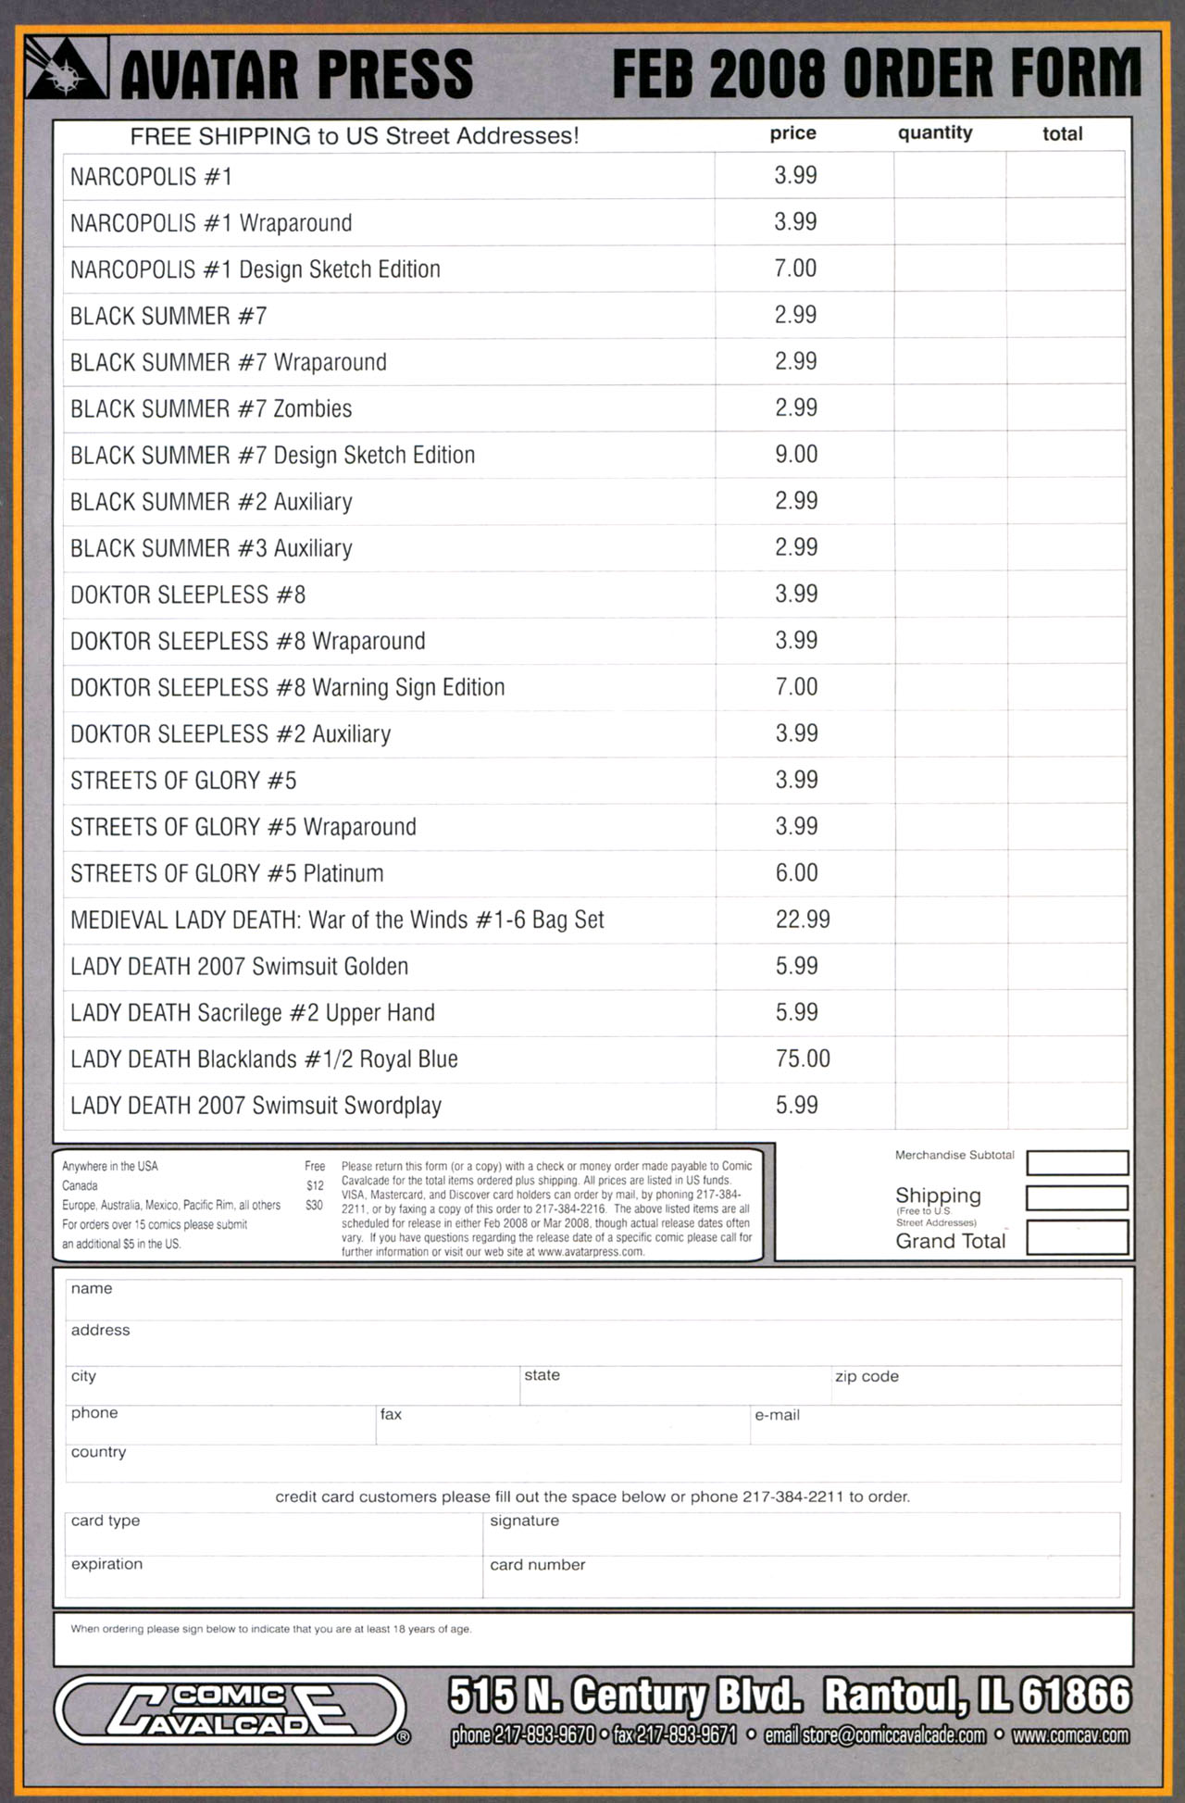The height and width of the screenshot is (1803, 1185).
Task: Click 'DOKTOR SLEEPLESS #8 Warning Sign Edition' text
Action: [288, 688]
